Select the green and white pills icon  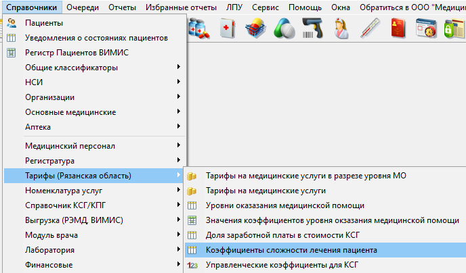pyautogui.click(x=284, y=29)
